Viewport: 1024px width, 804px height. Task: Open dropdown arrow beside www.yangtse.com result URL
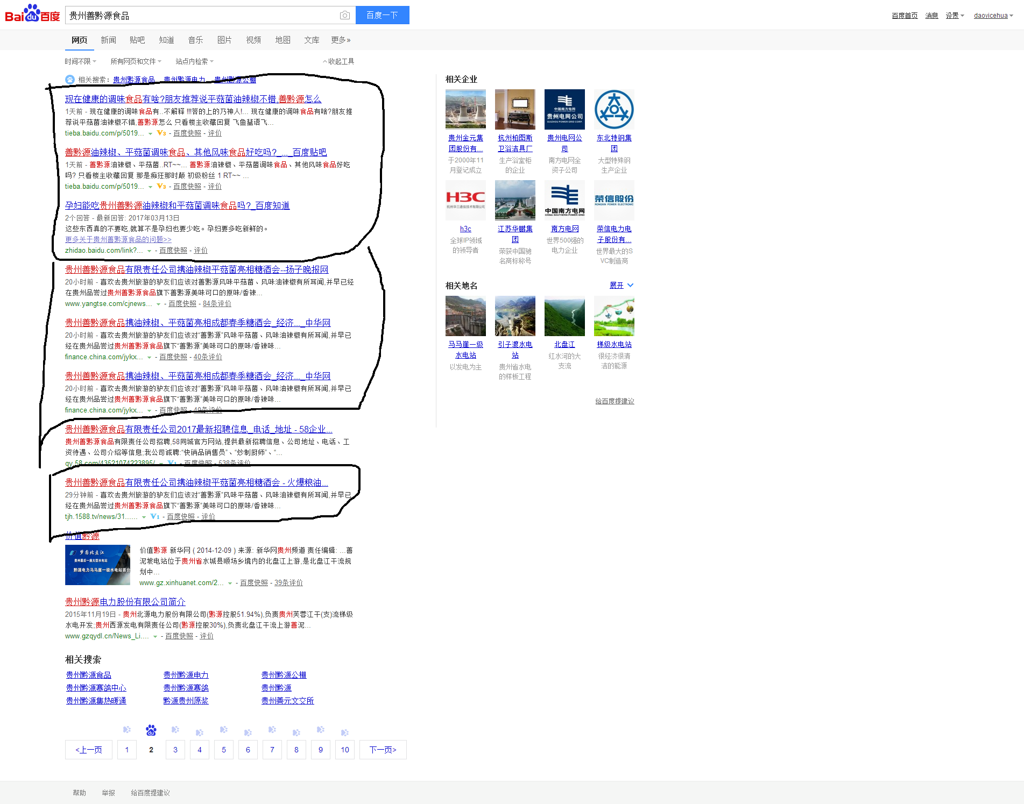point(158,304)
